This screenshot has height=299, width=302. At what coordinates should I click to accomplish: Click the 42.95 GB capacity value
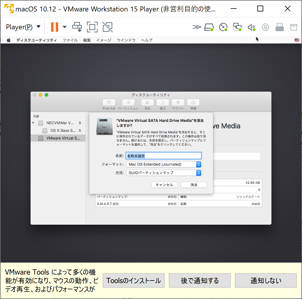(x=253, y=183)
